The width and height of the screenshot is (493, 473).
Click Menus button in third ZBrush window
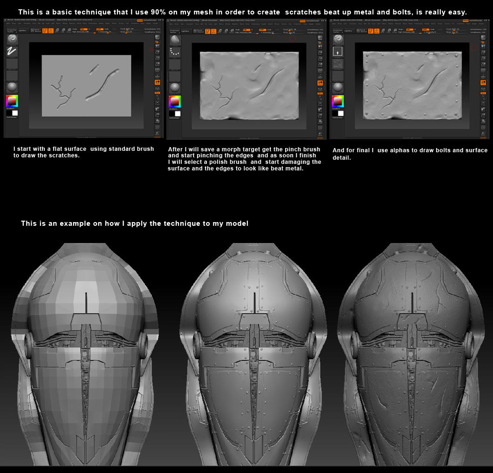[x=466, y=20]
